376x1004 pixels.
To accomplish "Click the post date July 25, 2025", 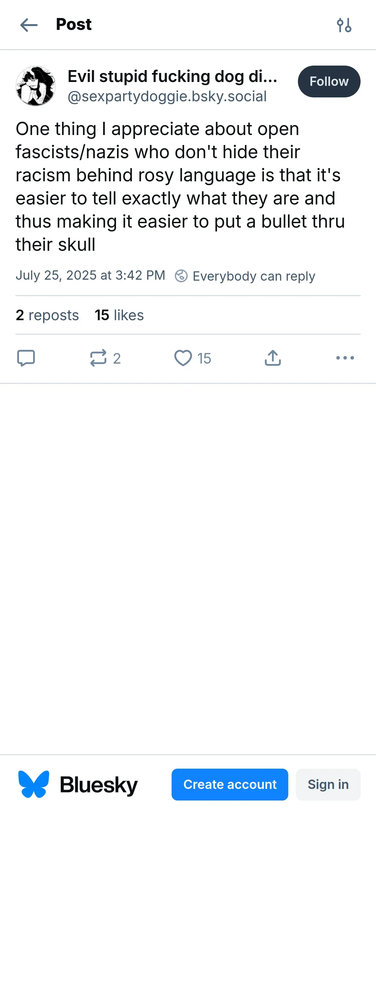I will 90,276.
